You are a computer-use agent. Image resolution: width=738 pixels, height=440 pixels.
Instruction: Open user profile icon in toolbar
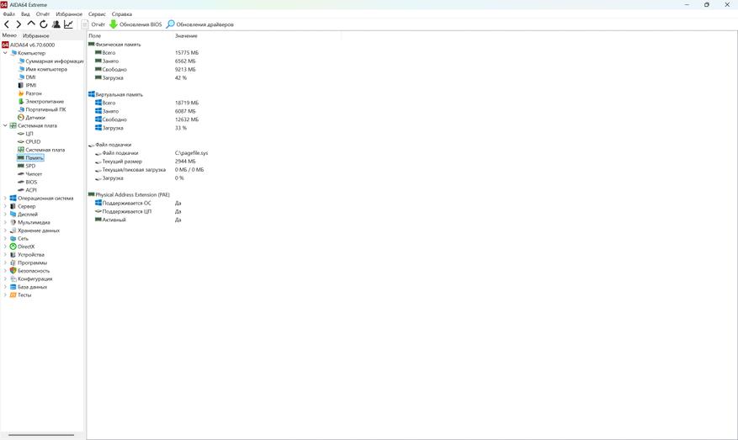click(56, 24)
